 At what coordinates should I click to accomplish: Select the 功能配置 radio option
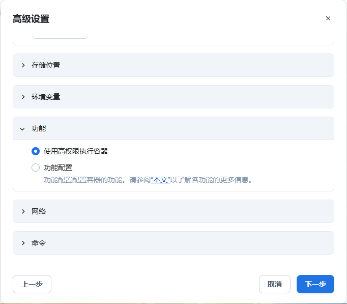pos(36,168)
